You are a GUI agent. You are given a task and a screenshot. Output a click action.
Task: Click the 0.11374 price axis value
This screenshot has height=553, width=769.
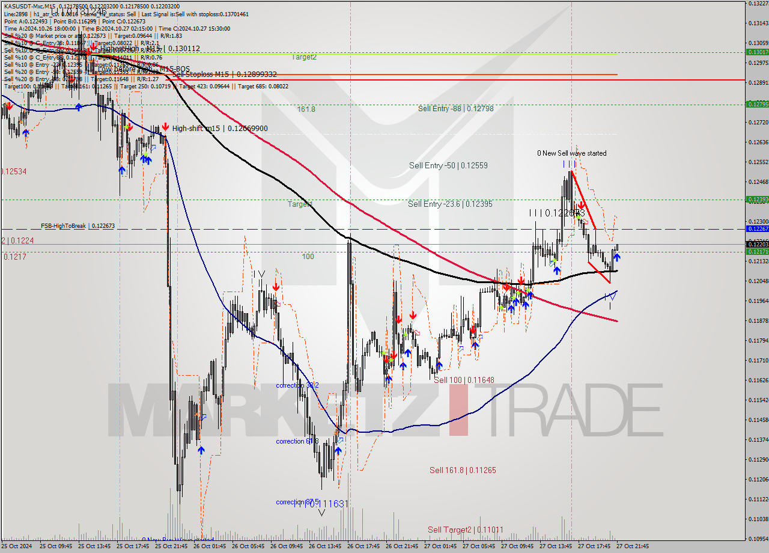point(759,439)
